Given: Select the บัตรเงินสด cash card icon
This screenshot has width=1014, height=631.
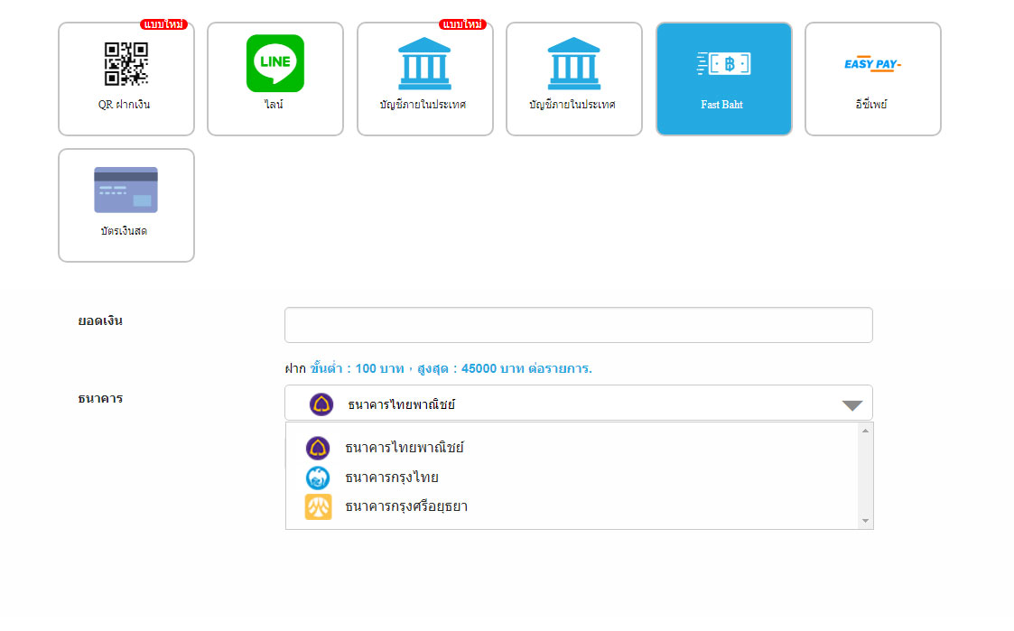Looking at the screenshot, I should (x=126, y=190).
